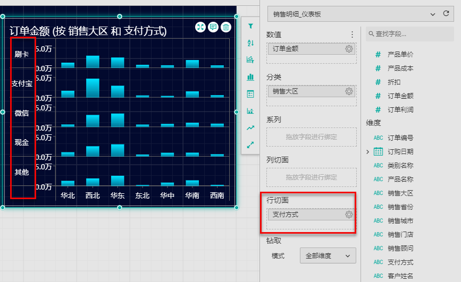
Task: Open settings gear for 支付方式 row facet
Action: coord(349,215)
